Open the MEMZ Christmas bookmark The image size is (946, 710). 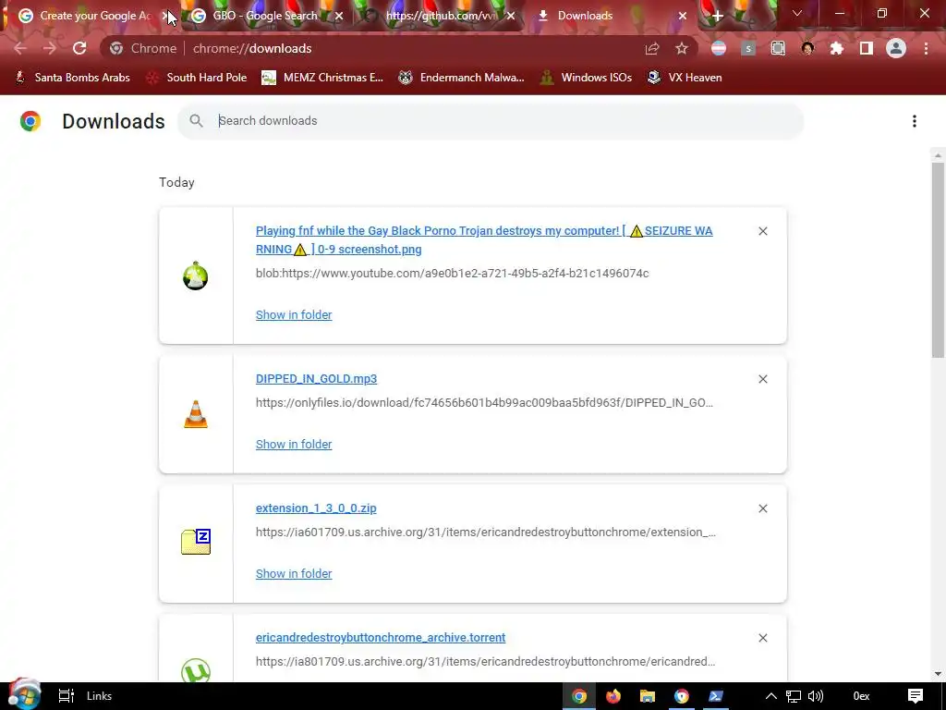coord(322,78)
